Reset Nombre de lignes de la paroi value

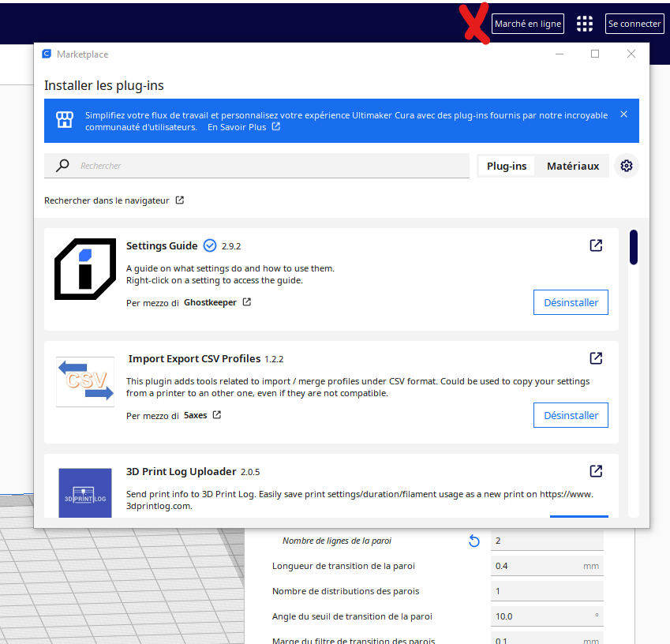(474, 541)
